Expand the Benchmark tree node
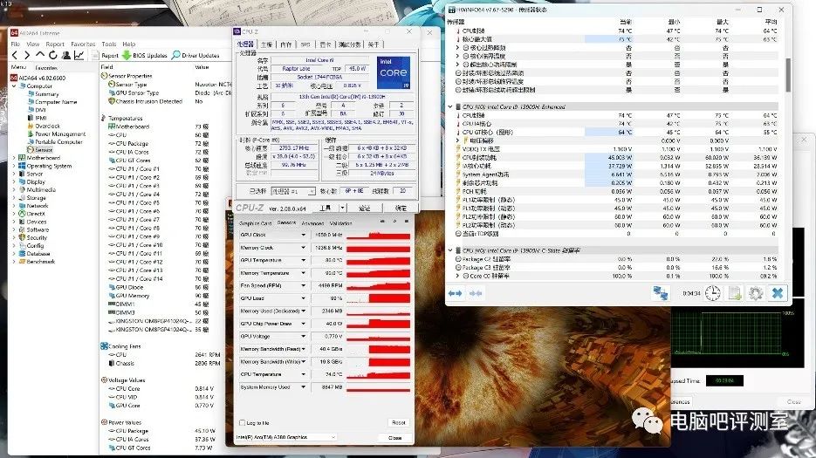The height and width of the screenshot is (458, 816). (14, 261)
